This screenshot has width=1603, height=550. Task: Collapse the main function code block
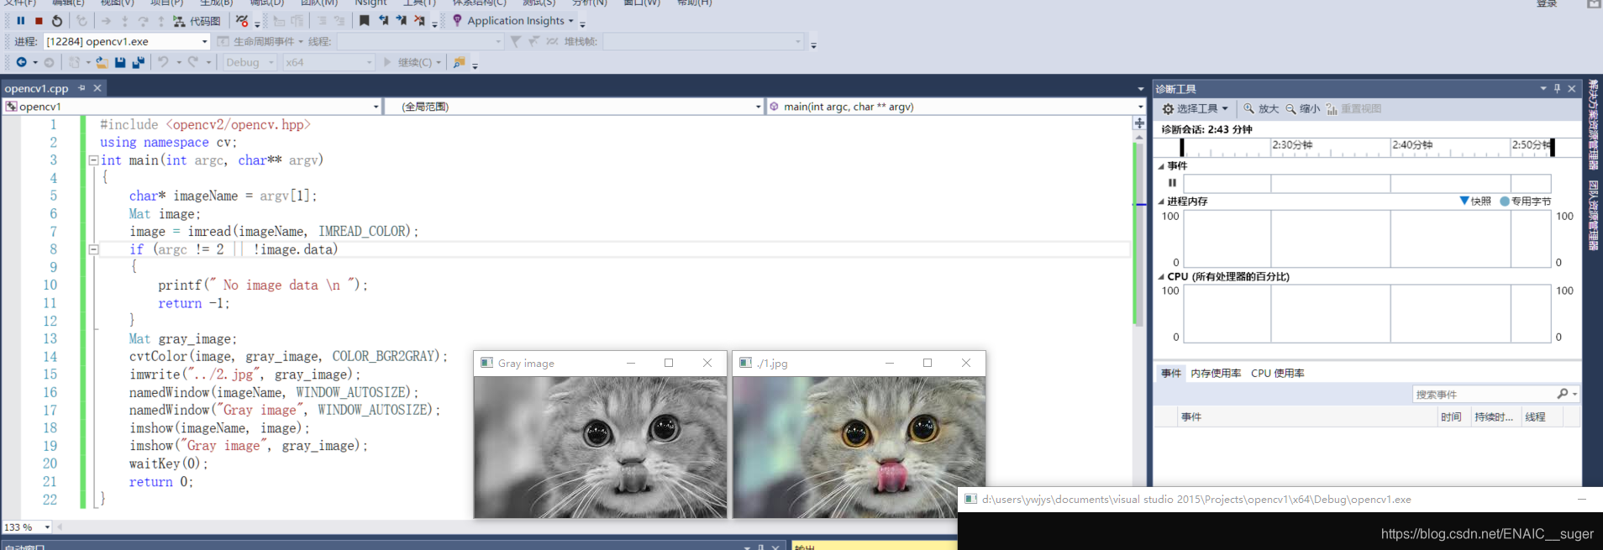[93, 160]
